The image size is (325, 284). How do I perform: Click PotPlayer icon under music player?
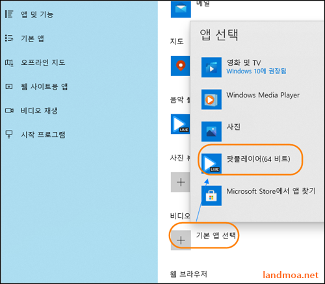point(180,124)
